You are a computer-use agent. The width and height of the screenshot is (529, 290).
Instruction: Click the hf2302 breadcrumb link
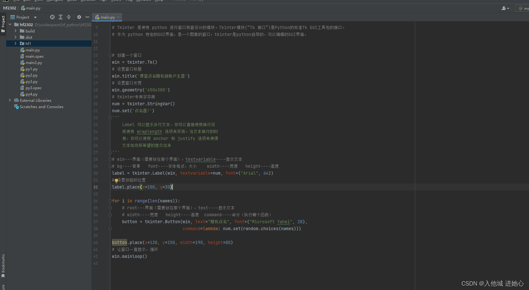(x=9, y=8)
